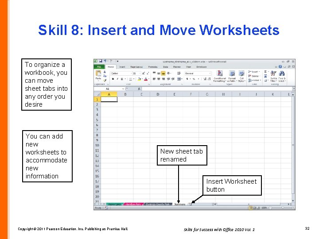The image size is (319, 239).
Task: Open the Name Box dropdown arrow
Action: tap(123, 89)
